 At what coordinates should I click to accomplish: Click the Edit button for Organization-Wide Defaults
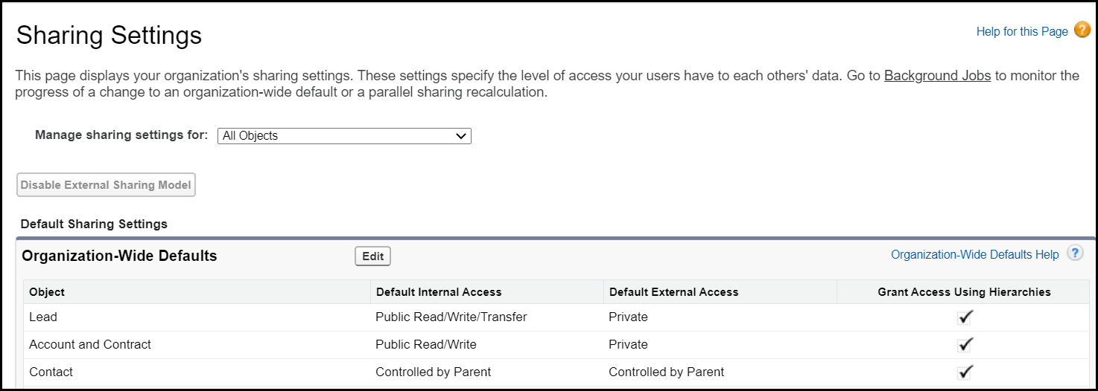pos(372,256)
